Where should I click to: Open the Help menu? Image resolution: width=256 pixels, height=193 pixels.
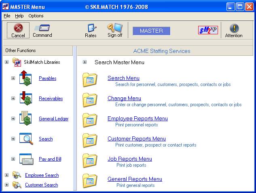pyautogui.click(x=19, y=16)
